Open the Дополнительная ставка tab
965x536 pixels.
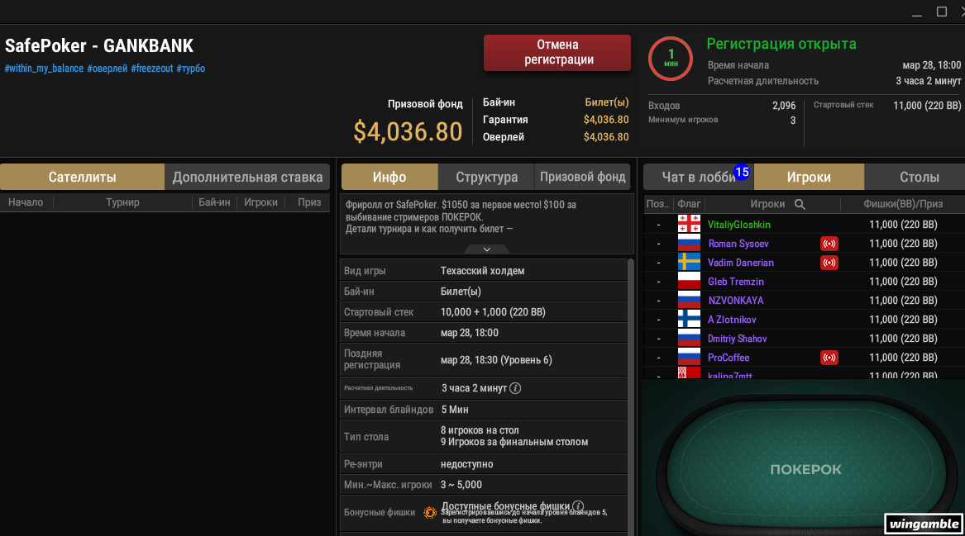[246, 177]
